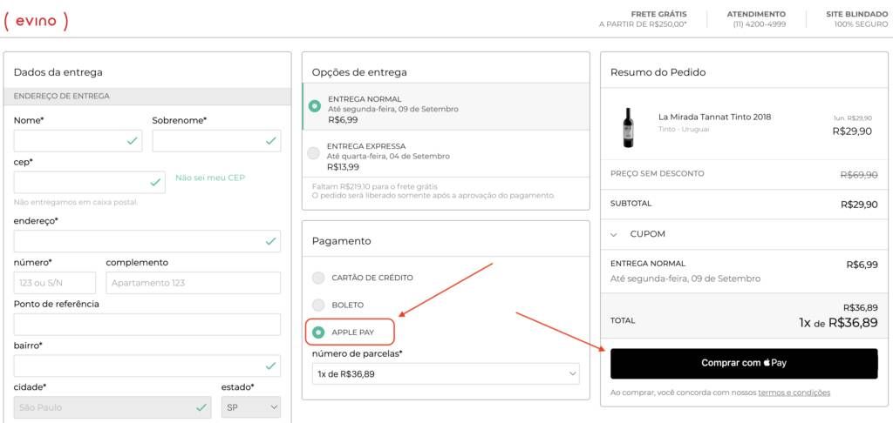
Task: Click the Não sei meu CEP link
Action: 210,178
